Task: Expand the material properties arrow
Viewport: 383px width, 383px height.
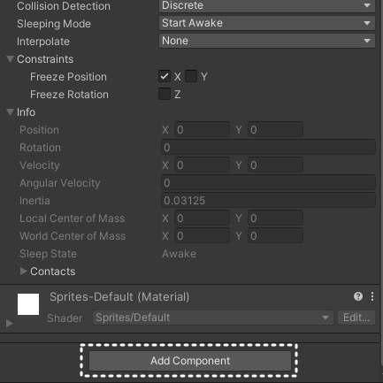Action: coord(10,323)
